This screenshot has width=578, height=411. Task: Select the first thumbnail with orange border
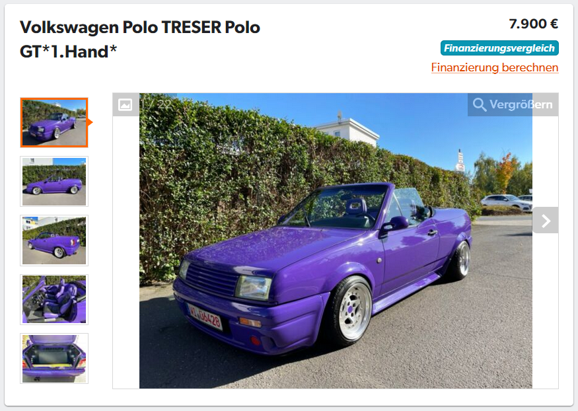click(x=54, y=122)
